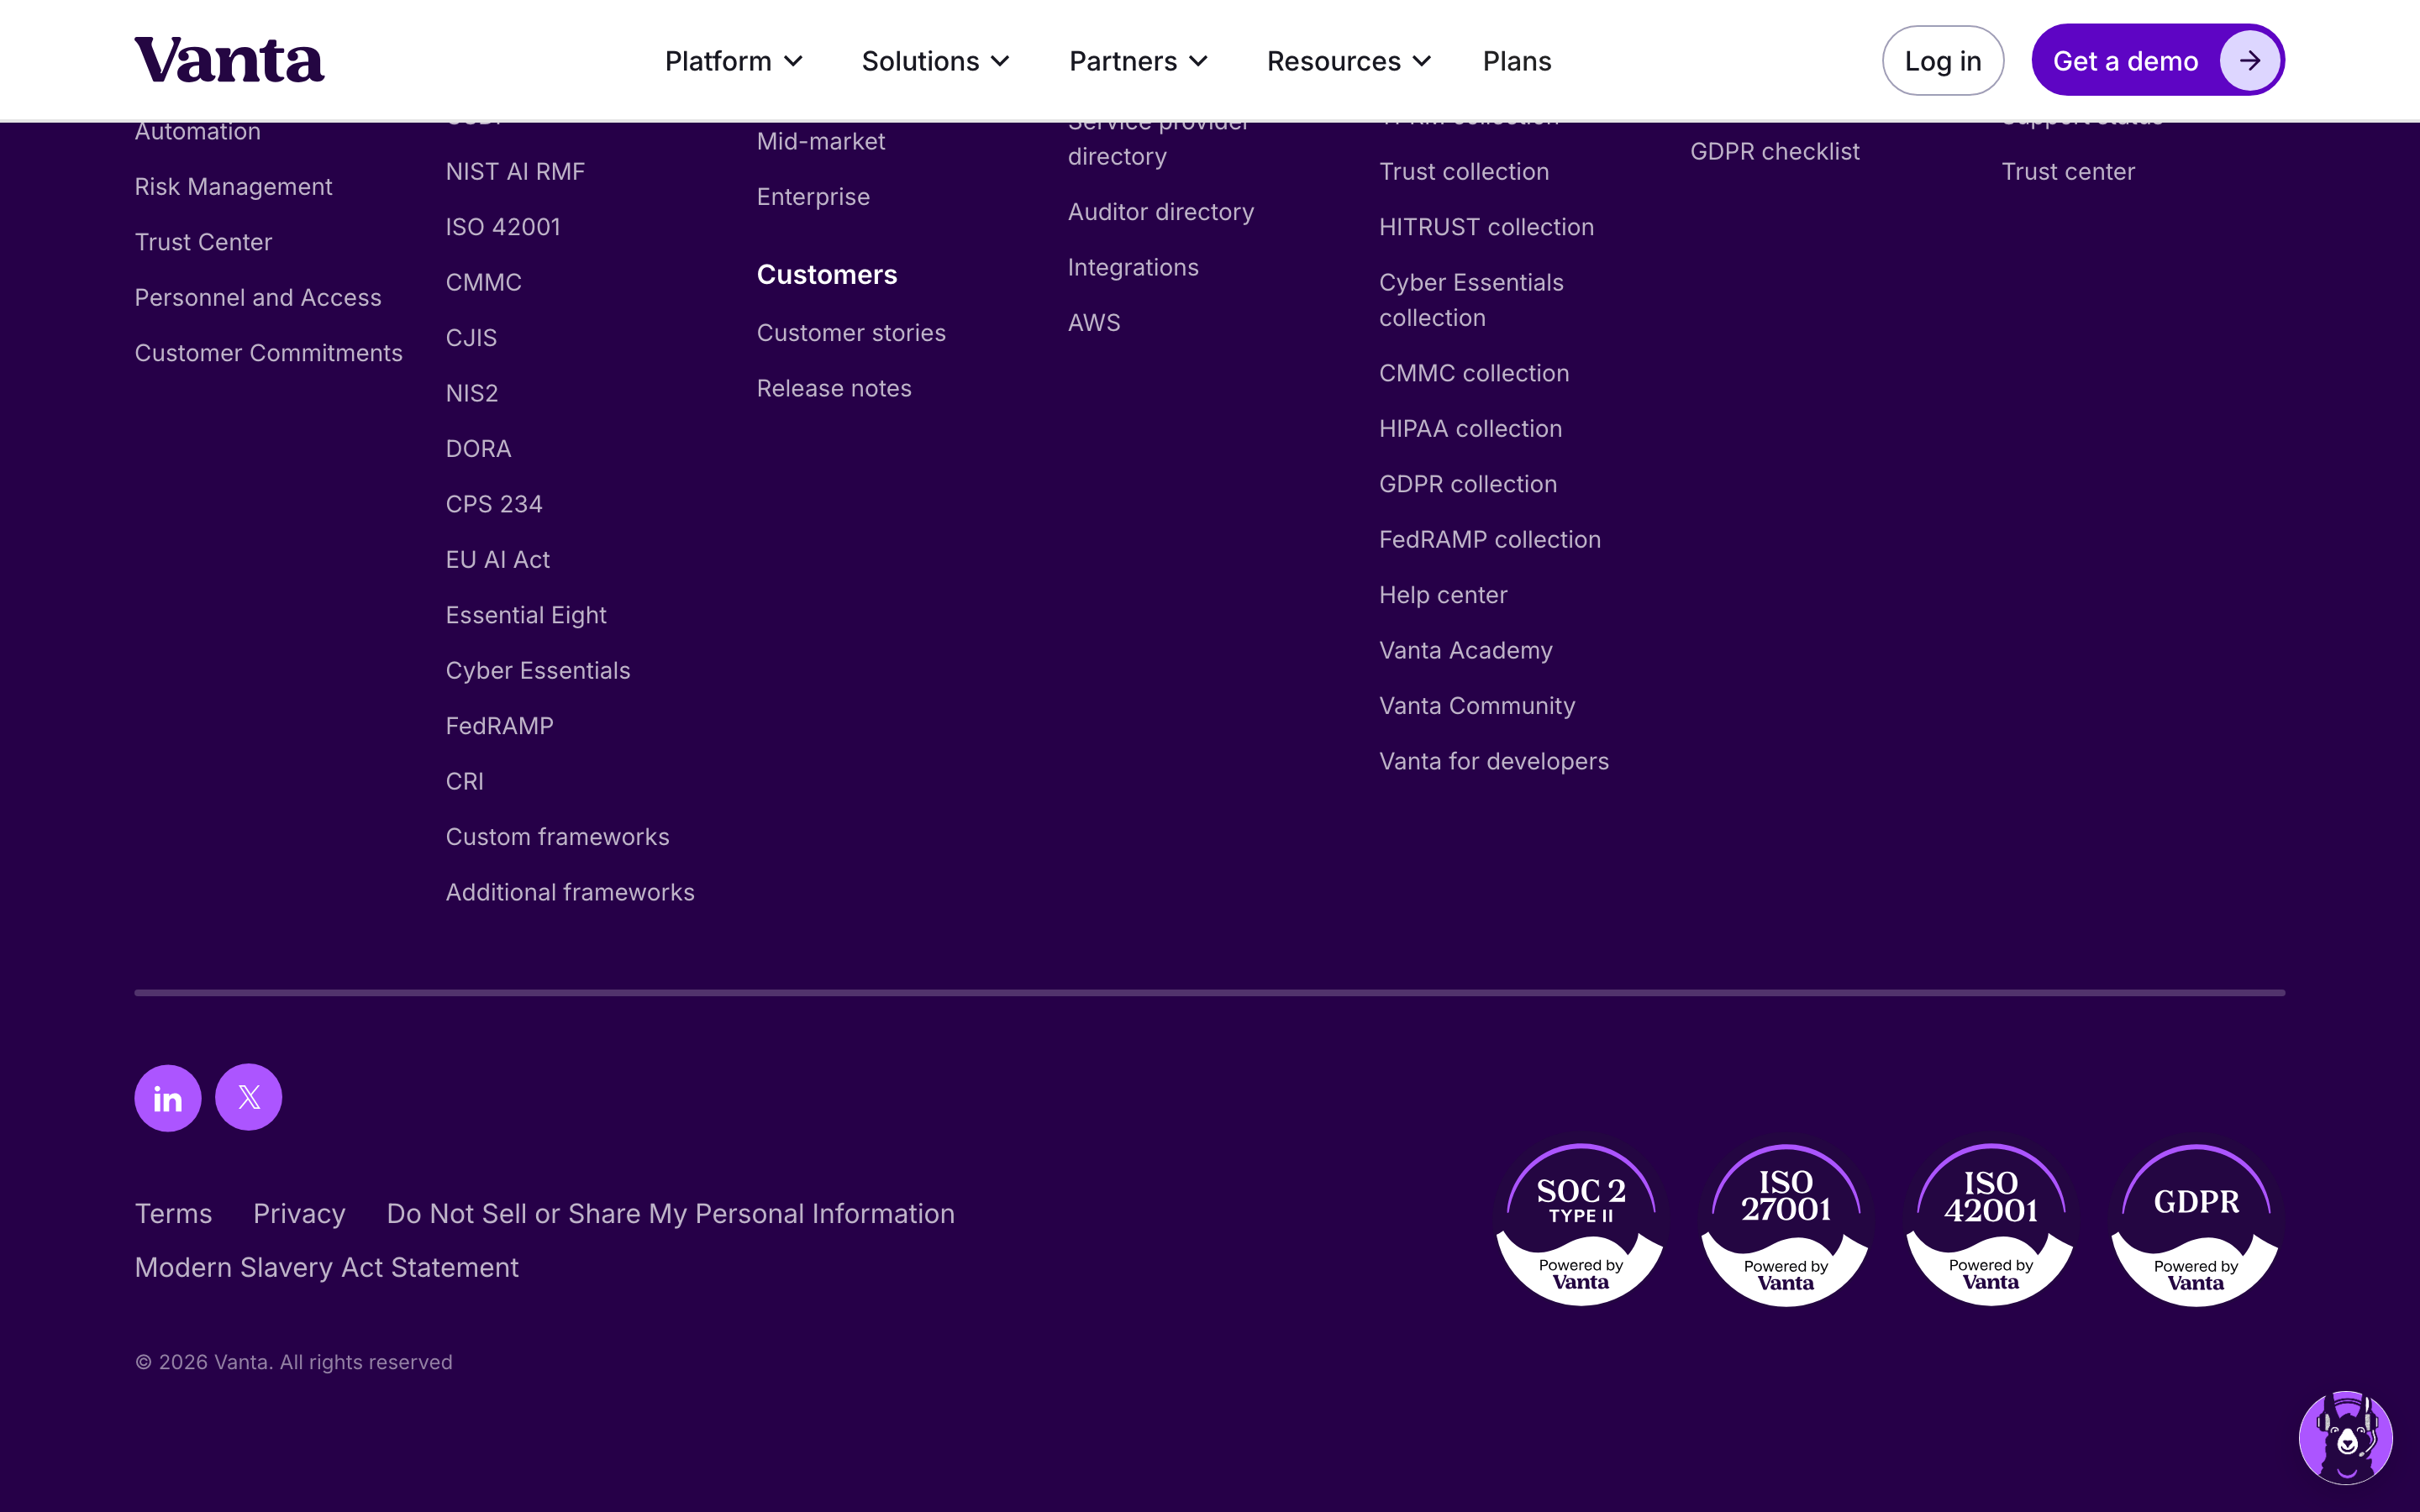Click the SOC 2 Type II badge
Screen dimensions: 2420x1512
(x=1580, y=1224)
